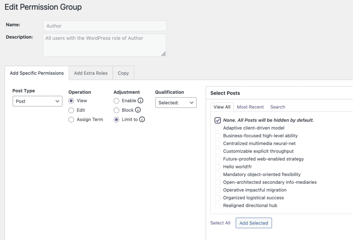
Task: Select the Edit operation radio button
Action: point(71,110)
